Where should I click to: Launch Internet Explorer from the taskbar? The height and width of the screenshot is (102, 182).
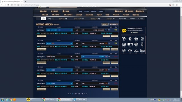point(7,100)
